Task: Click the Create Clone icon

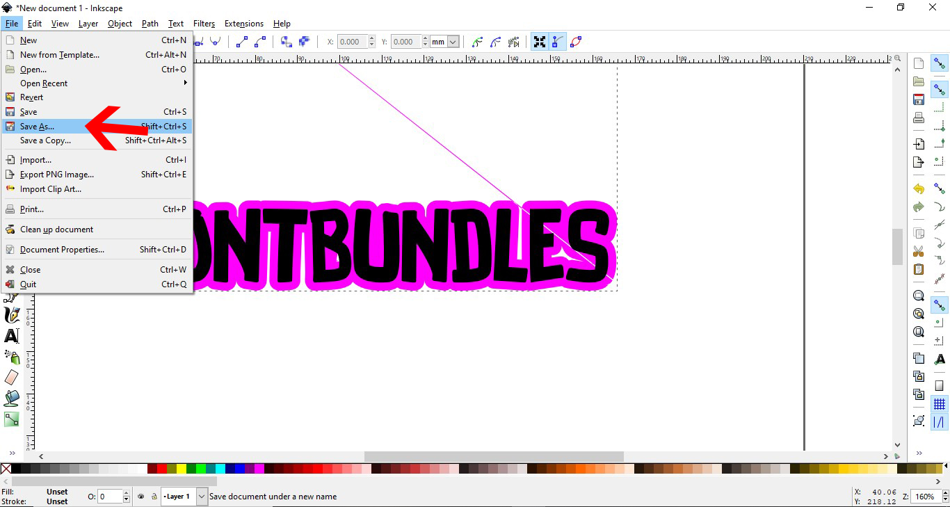Action: [x=919, y=376]
